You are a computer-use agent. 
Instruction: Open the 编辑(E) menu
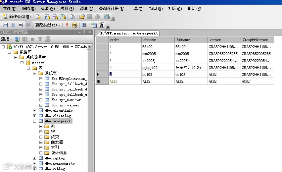tap(29, 9)
